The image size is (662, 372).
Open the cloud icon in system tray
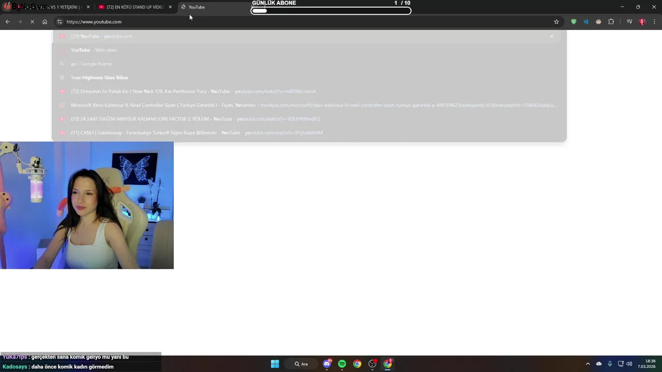pos(599,364)
